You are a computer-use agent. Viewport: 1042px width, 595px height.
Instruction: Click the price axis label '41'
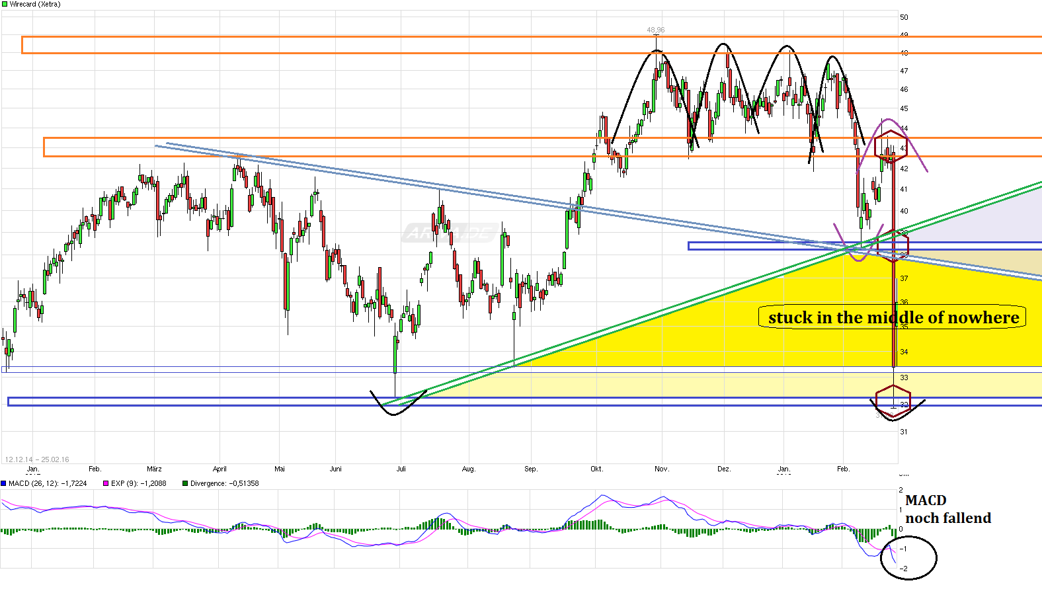point(904,189)
